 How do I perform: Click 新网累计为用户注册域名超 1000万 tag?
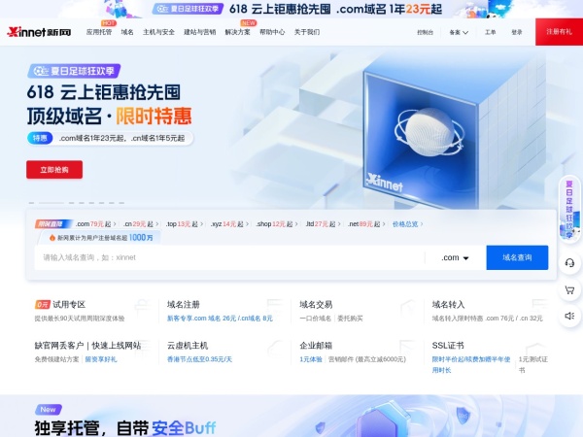(x=101, y=238)
